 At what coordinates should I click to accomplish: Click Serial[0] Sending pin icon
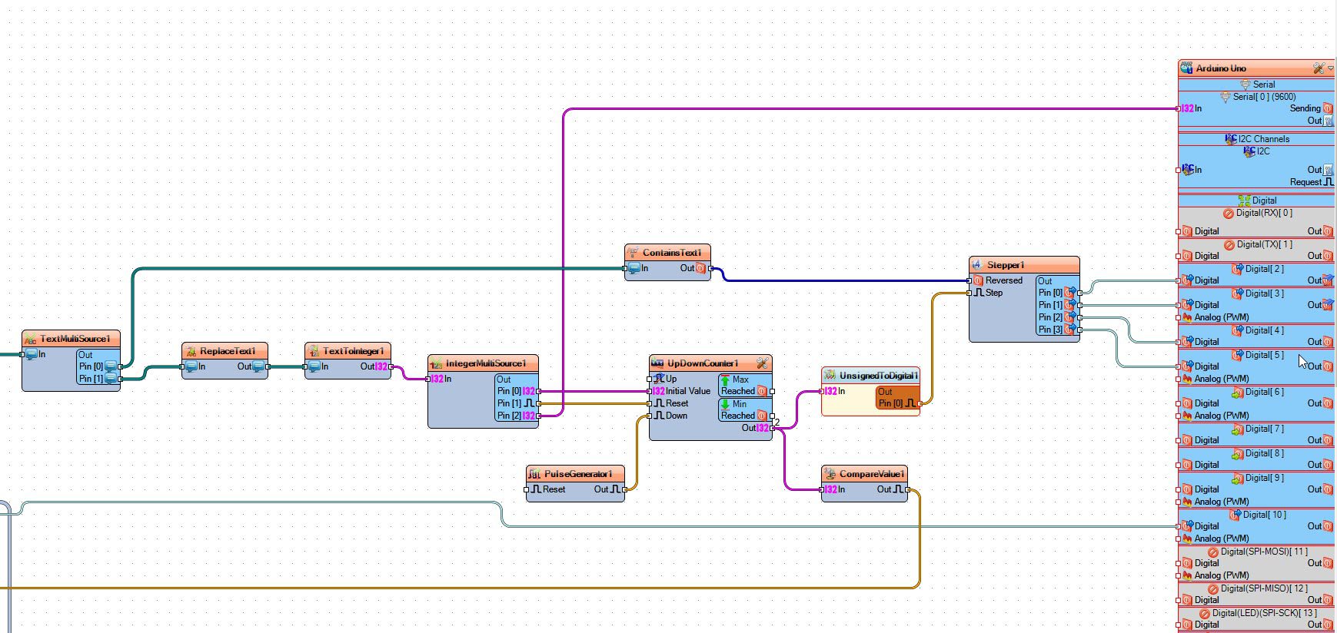(1328, 108)
